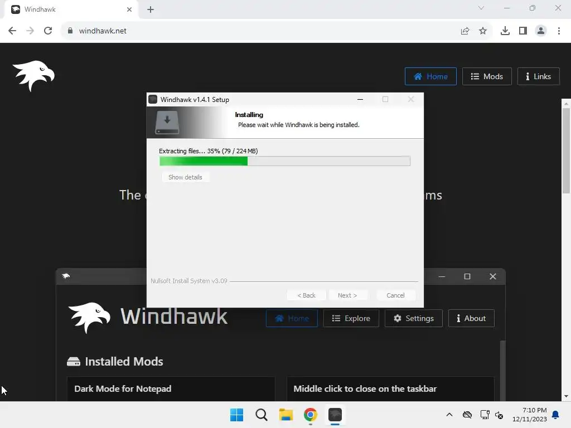The width and height of the screenshot is (571, 428).
Task: Open a new Chrome tab
Action: 151,9
